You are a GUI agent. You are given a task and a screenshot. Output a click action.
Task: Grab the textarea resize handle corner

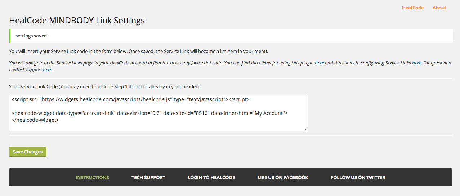(306, 129)
